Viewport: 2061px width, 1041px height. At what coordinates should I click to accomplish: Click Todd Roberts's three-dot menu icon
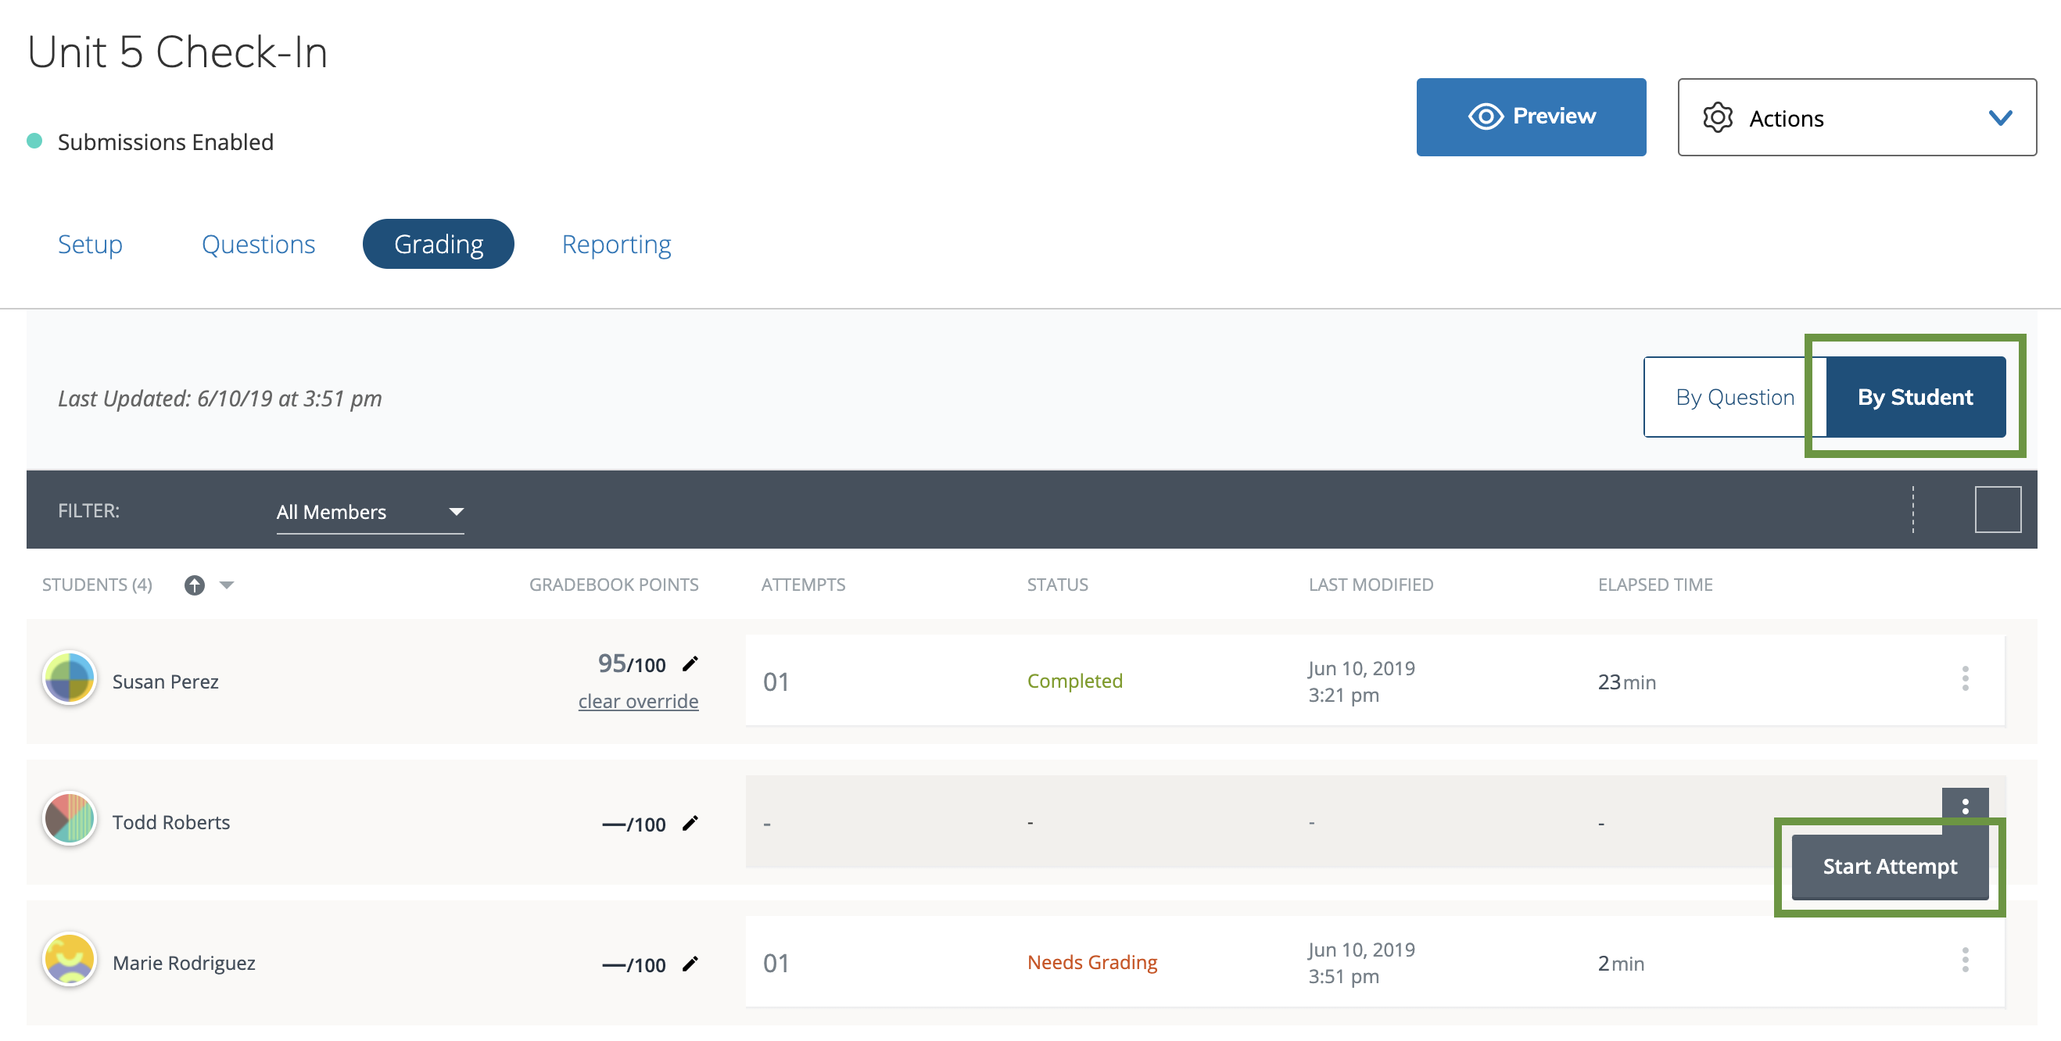[1964, 807]
